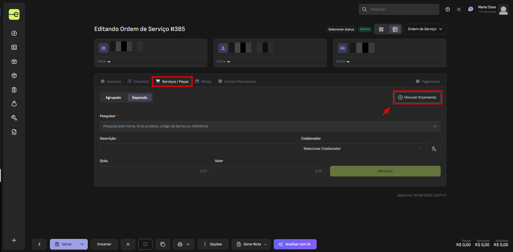This screenshot has height=252, width=513.
Task: Open the contact card icon in sidebar
Action: tap(14, 47)
